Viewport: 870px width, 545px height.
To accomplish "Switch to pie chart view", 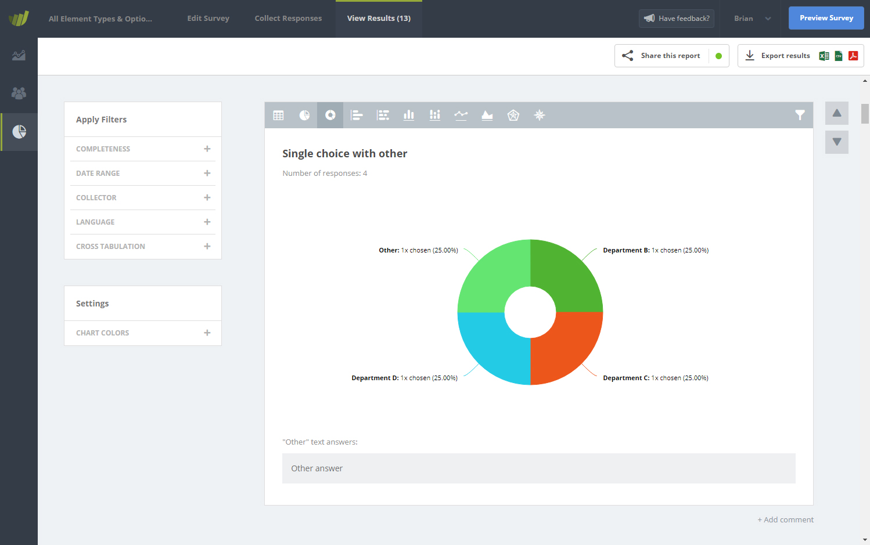I will coord(304,116).
